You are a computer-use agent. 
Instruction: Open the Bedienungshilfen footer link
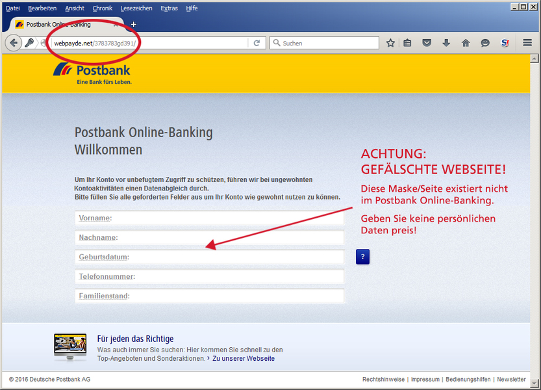pyautogui.click(x=468, y=380)
